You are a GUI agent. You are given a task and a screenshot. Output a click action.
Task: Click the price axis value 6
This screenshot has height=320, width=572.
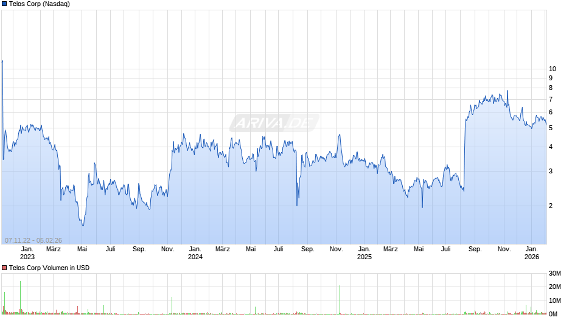click(x=551, y=113)
